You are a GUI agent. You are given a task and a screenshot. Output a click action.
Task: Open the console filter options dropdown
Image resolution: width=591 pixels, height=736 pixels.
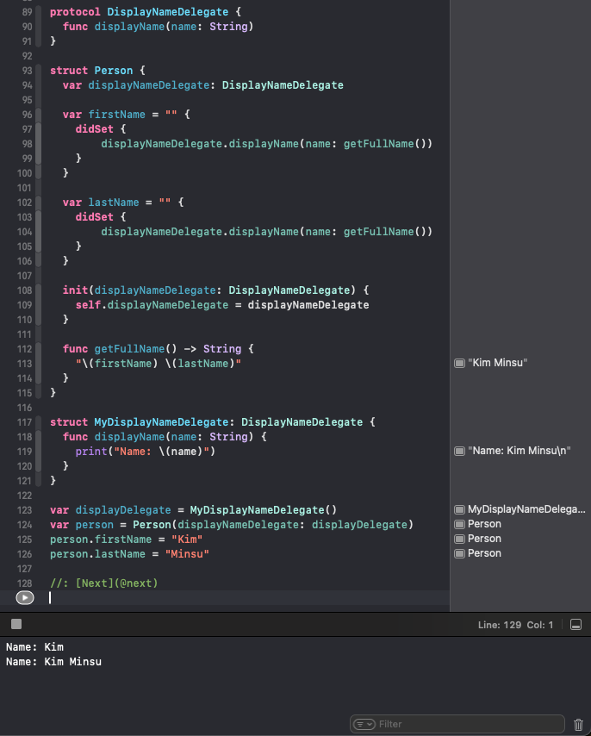[x=364, y=724]
